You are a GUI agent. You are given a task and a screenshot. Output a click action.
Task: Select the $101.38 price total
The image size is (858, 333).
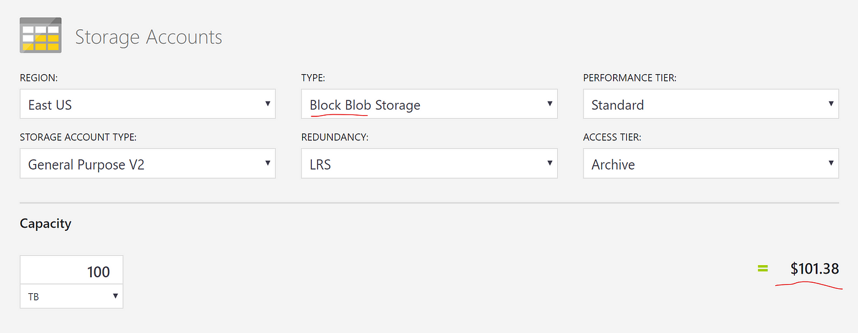pos(814,269)
